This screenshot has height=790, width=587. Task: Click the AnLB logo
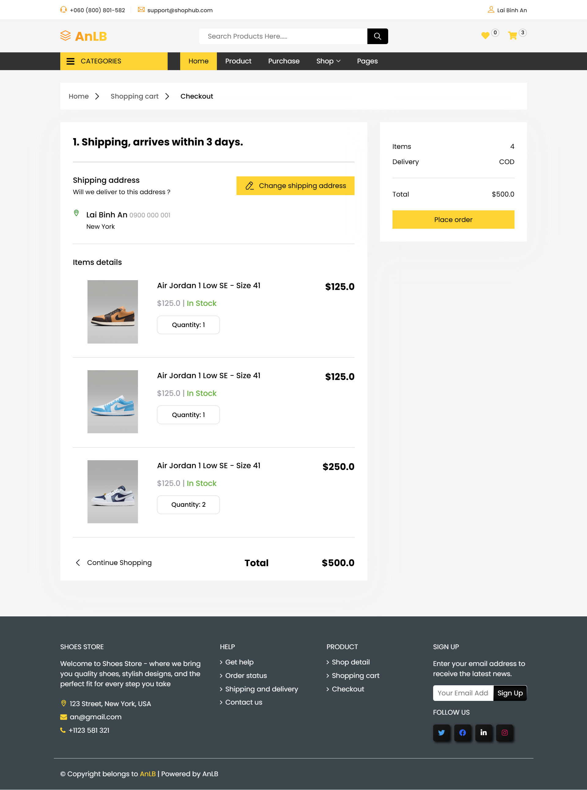tap(84, 36)
